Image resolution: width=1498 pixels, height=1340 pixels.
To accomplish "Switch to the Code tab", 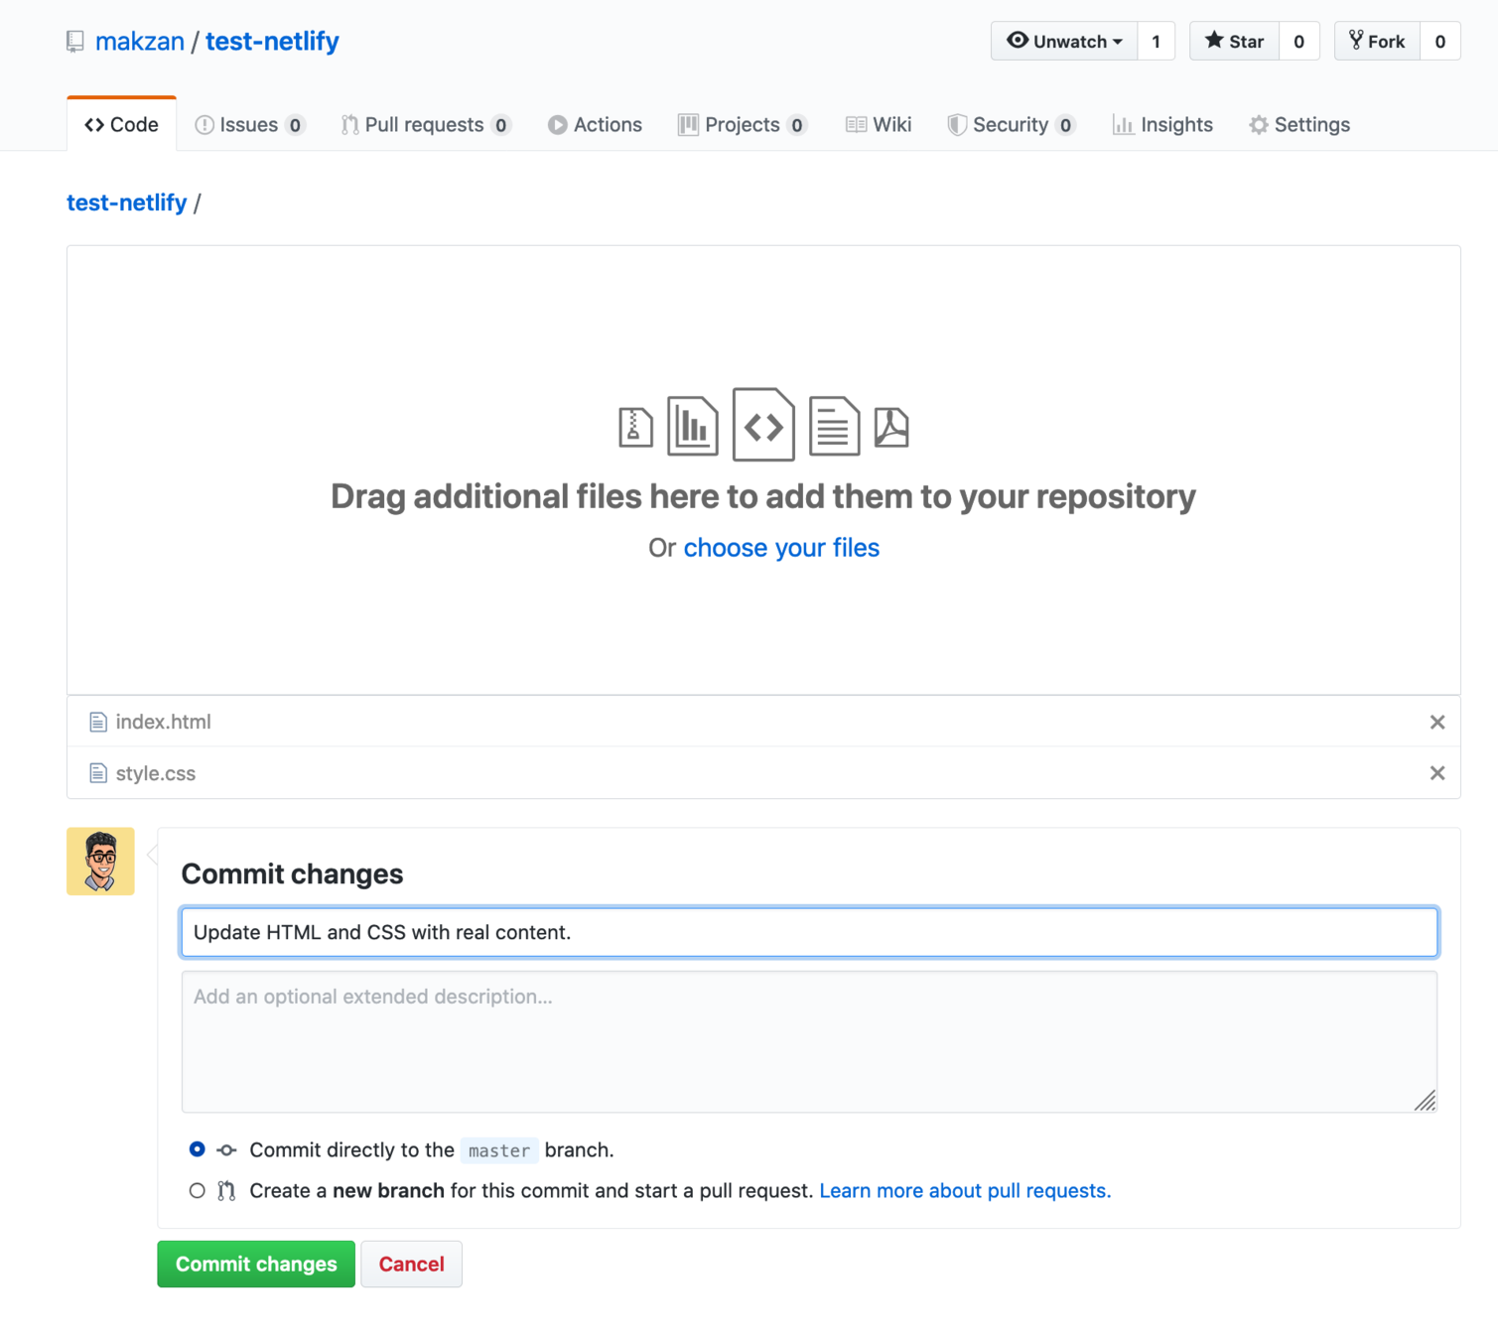I will coord(122,125).
